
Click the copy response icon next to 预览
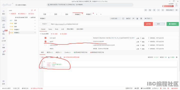[x=57, y=57]
